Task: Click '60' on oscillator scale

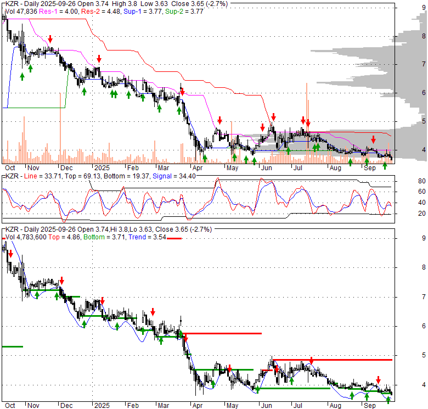Action: [422, 192]
